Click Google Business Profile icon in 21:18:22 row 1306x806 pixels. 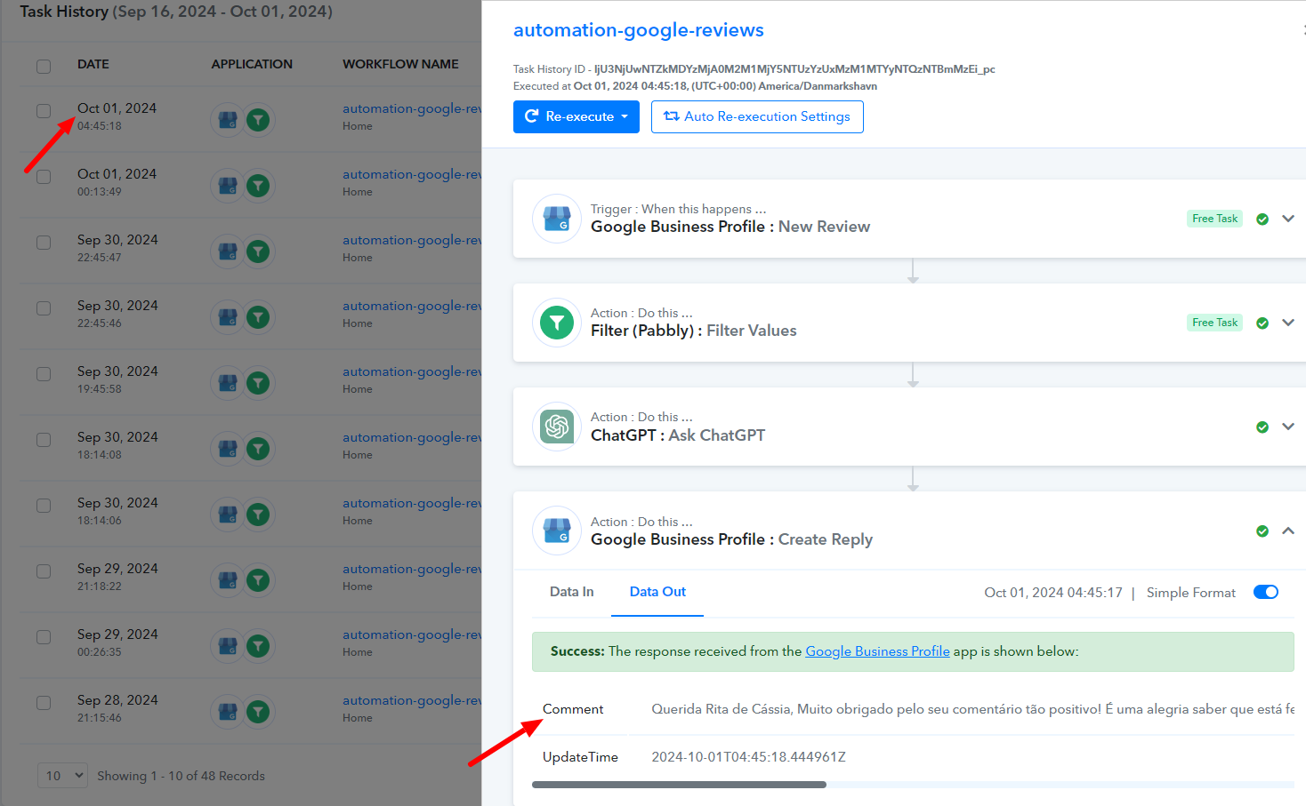(228, 579)
